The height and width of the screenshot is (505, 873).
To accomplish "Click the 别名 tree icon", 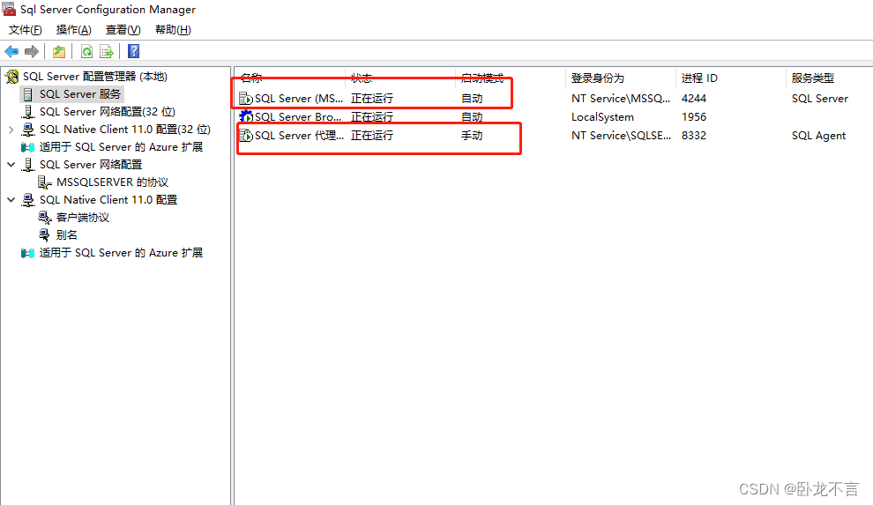I will click(x=45, y=235).
